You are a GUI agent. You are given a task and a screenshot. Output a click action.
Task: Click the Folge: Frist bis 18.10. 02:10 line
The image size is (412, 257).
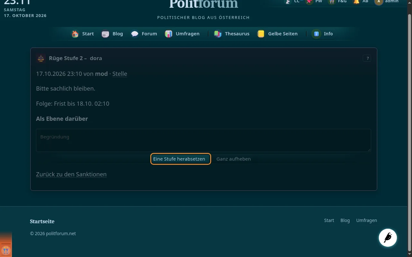coord(73,103)
